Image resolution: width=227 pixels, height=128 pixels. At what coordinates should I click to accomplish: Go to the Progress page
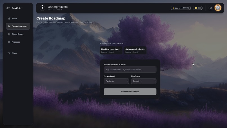pyautogui.click(x=18, y=42)
